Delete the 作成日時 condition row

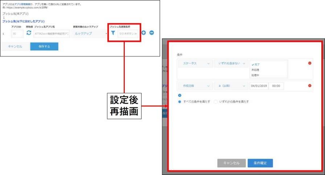(x=310, y=86)
